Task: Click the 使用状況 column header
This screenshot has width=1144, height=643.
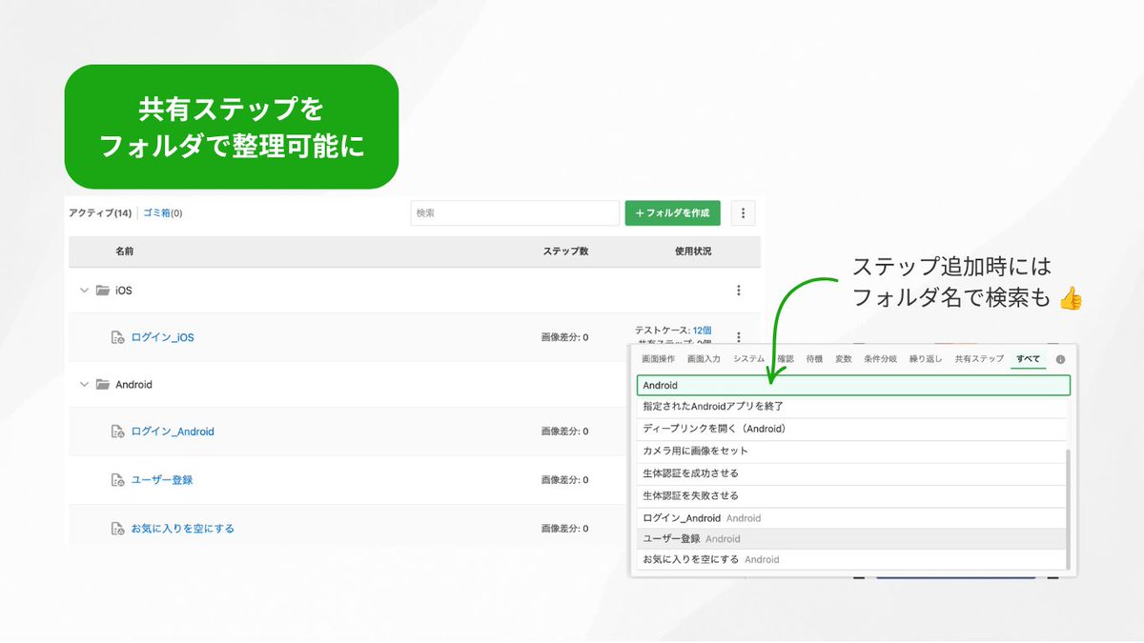Action: (693, 251)
